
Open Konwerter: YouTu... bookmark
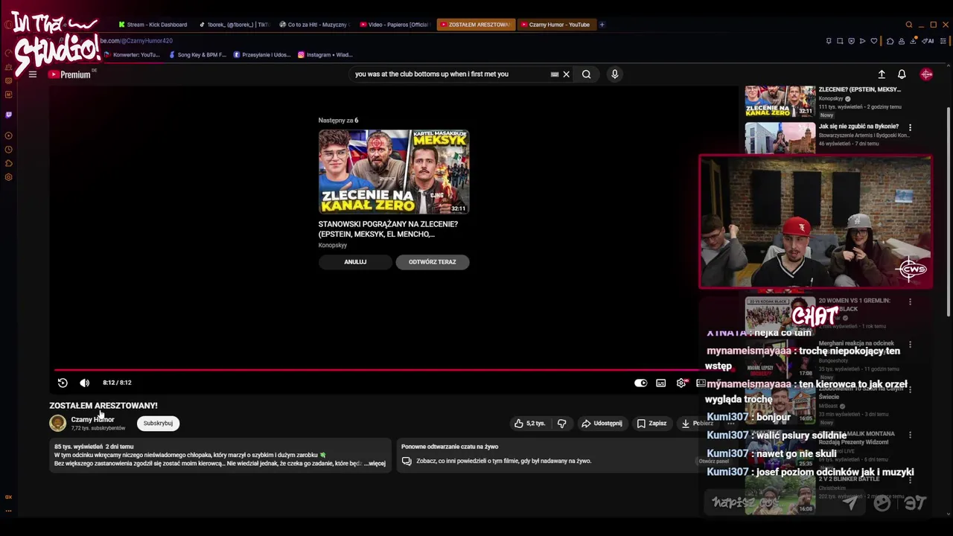pyautogui.click(x=132, y=55)
